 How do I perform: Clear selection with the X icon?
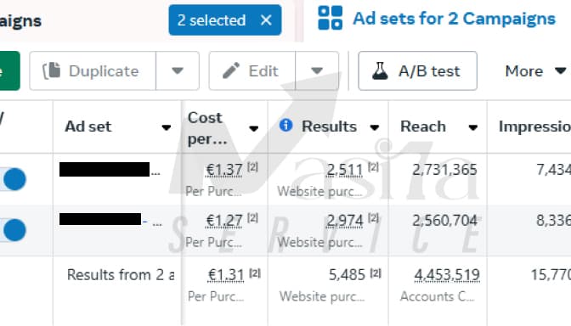click(266, 20)
